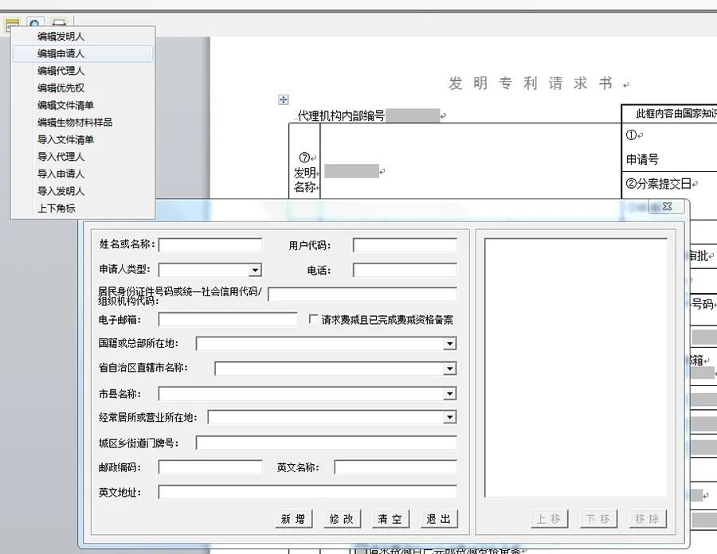The width and height of the screenshot is (717, 554).
Task: Expand the 市县名称 dropdown
Action: coord(451,393)
